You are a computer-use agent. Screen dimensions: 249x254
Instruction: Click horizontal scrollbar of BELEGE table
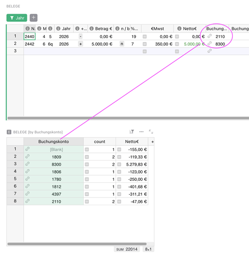(x=128, y=118)
